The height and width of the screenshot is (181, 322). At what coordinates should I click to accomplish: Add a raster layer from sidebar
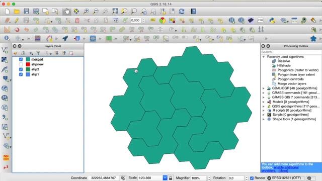[x=5, y=60]
